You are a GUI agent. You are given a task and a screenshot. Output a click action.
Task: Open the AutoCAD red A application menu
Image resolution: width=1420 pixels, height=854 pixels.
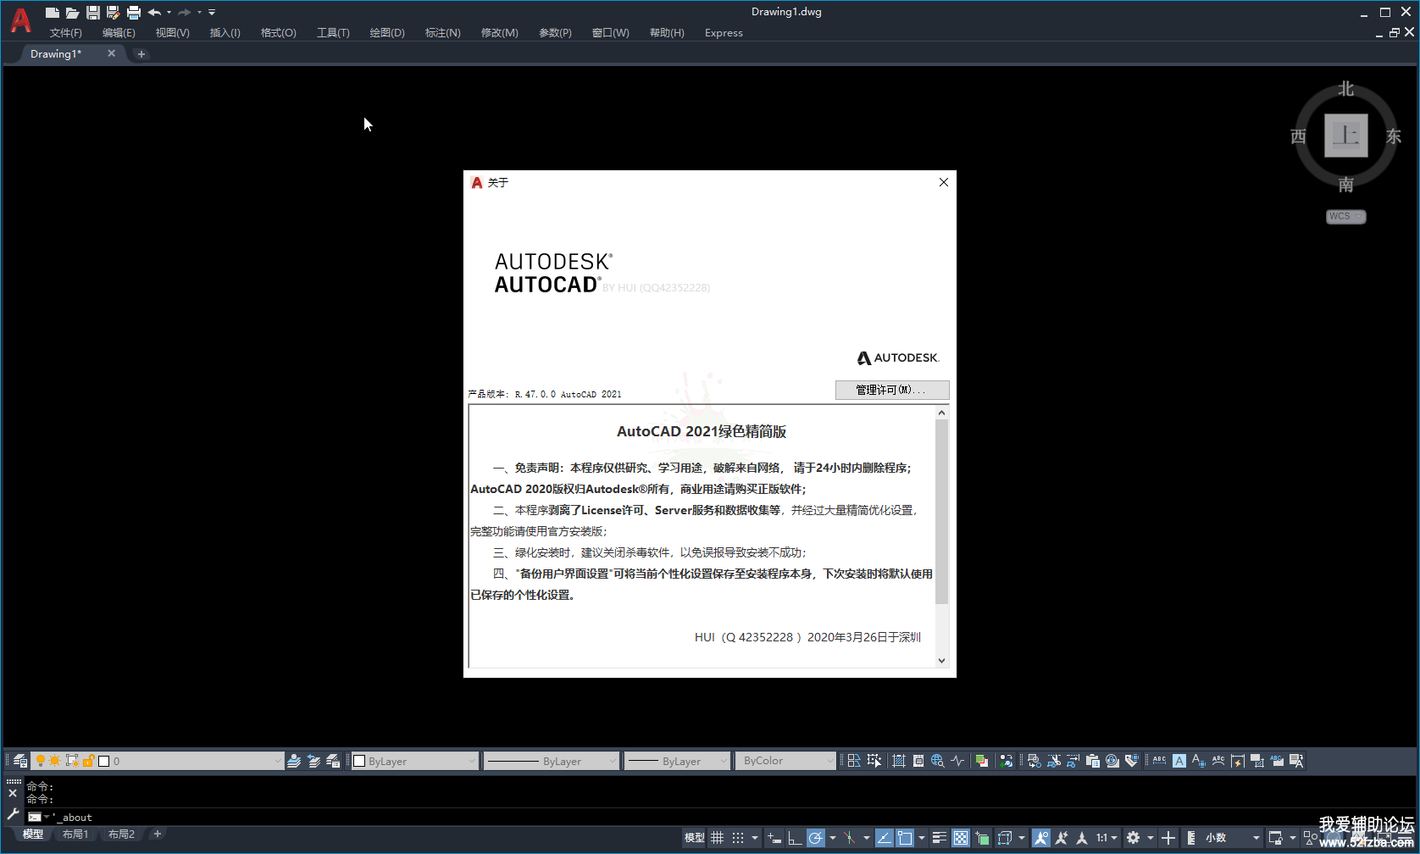tap(20, 20)
